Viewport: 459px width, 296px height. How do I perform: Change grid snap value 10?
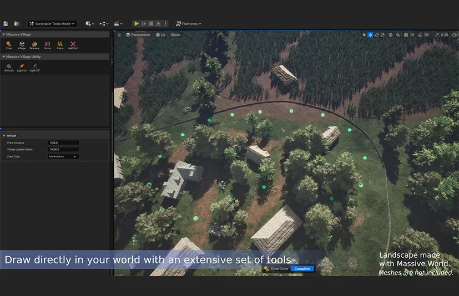tap(412, 35)
